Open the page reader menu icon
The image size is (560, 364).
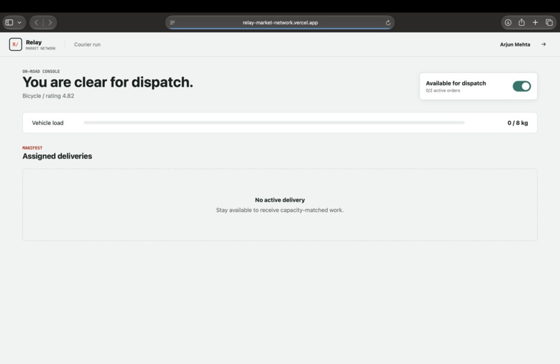172,22
